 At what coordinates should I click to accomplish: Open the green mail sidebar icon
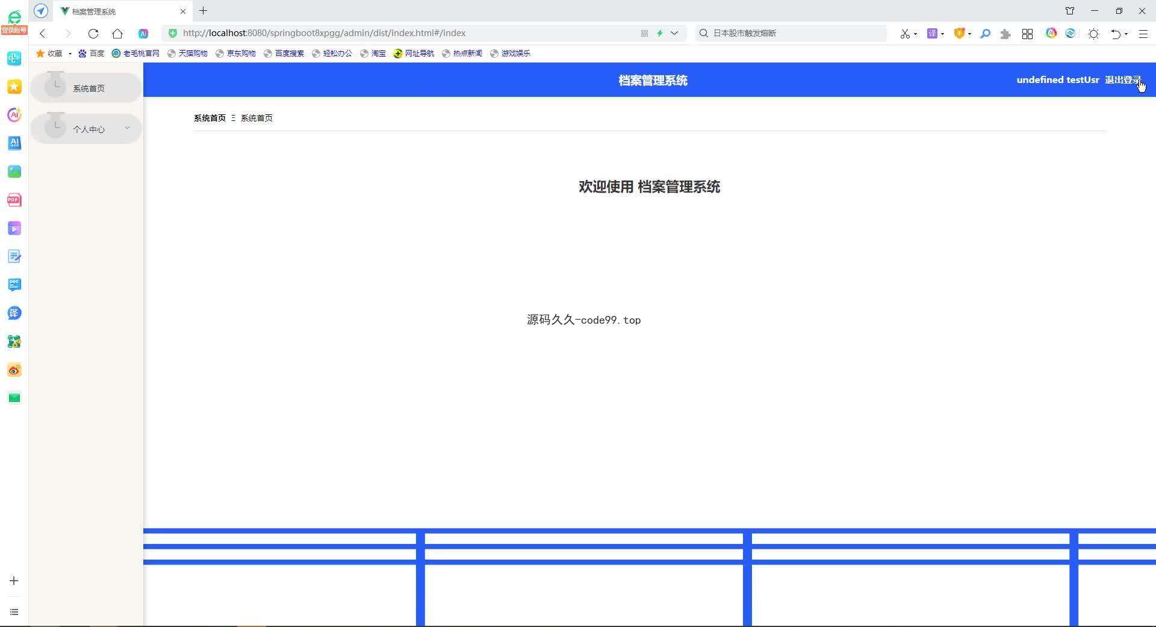coord(14,398)
